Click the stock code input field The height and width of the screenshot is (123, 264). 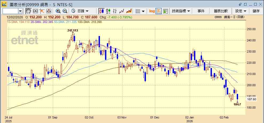[10, 11]
